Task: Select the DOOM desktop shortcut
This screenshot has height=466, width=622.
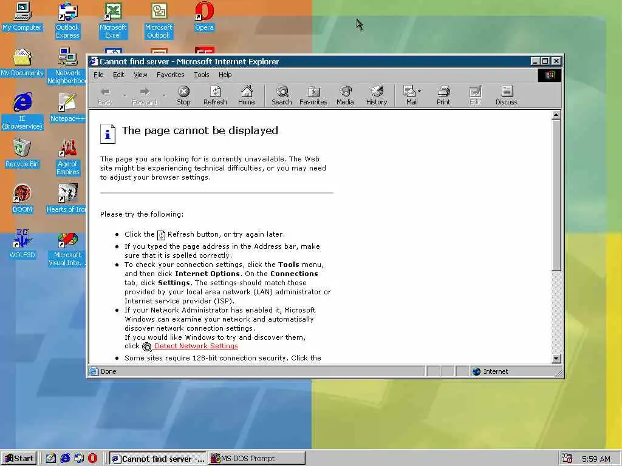Action: tap(22, 199)
